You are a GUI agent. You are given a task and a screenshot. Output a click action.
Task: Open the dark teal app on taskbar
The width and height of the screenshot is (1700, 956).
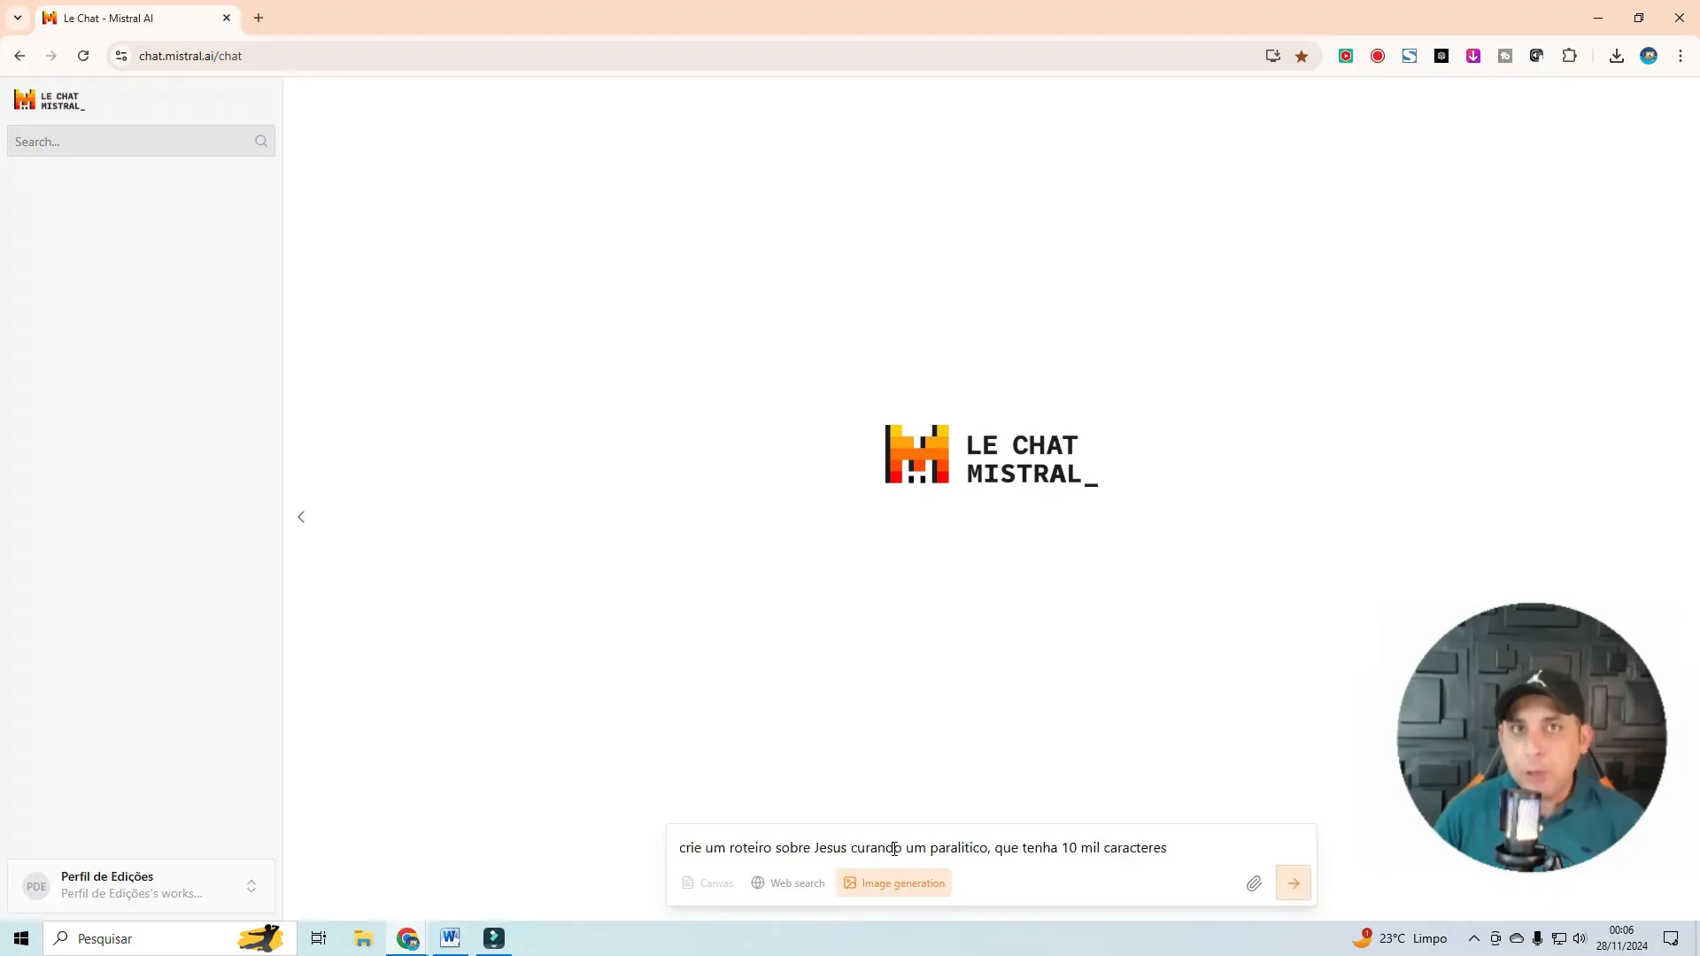tap(494, 938)
